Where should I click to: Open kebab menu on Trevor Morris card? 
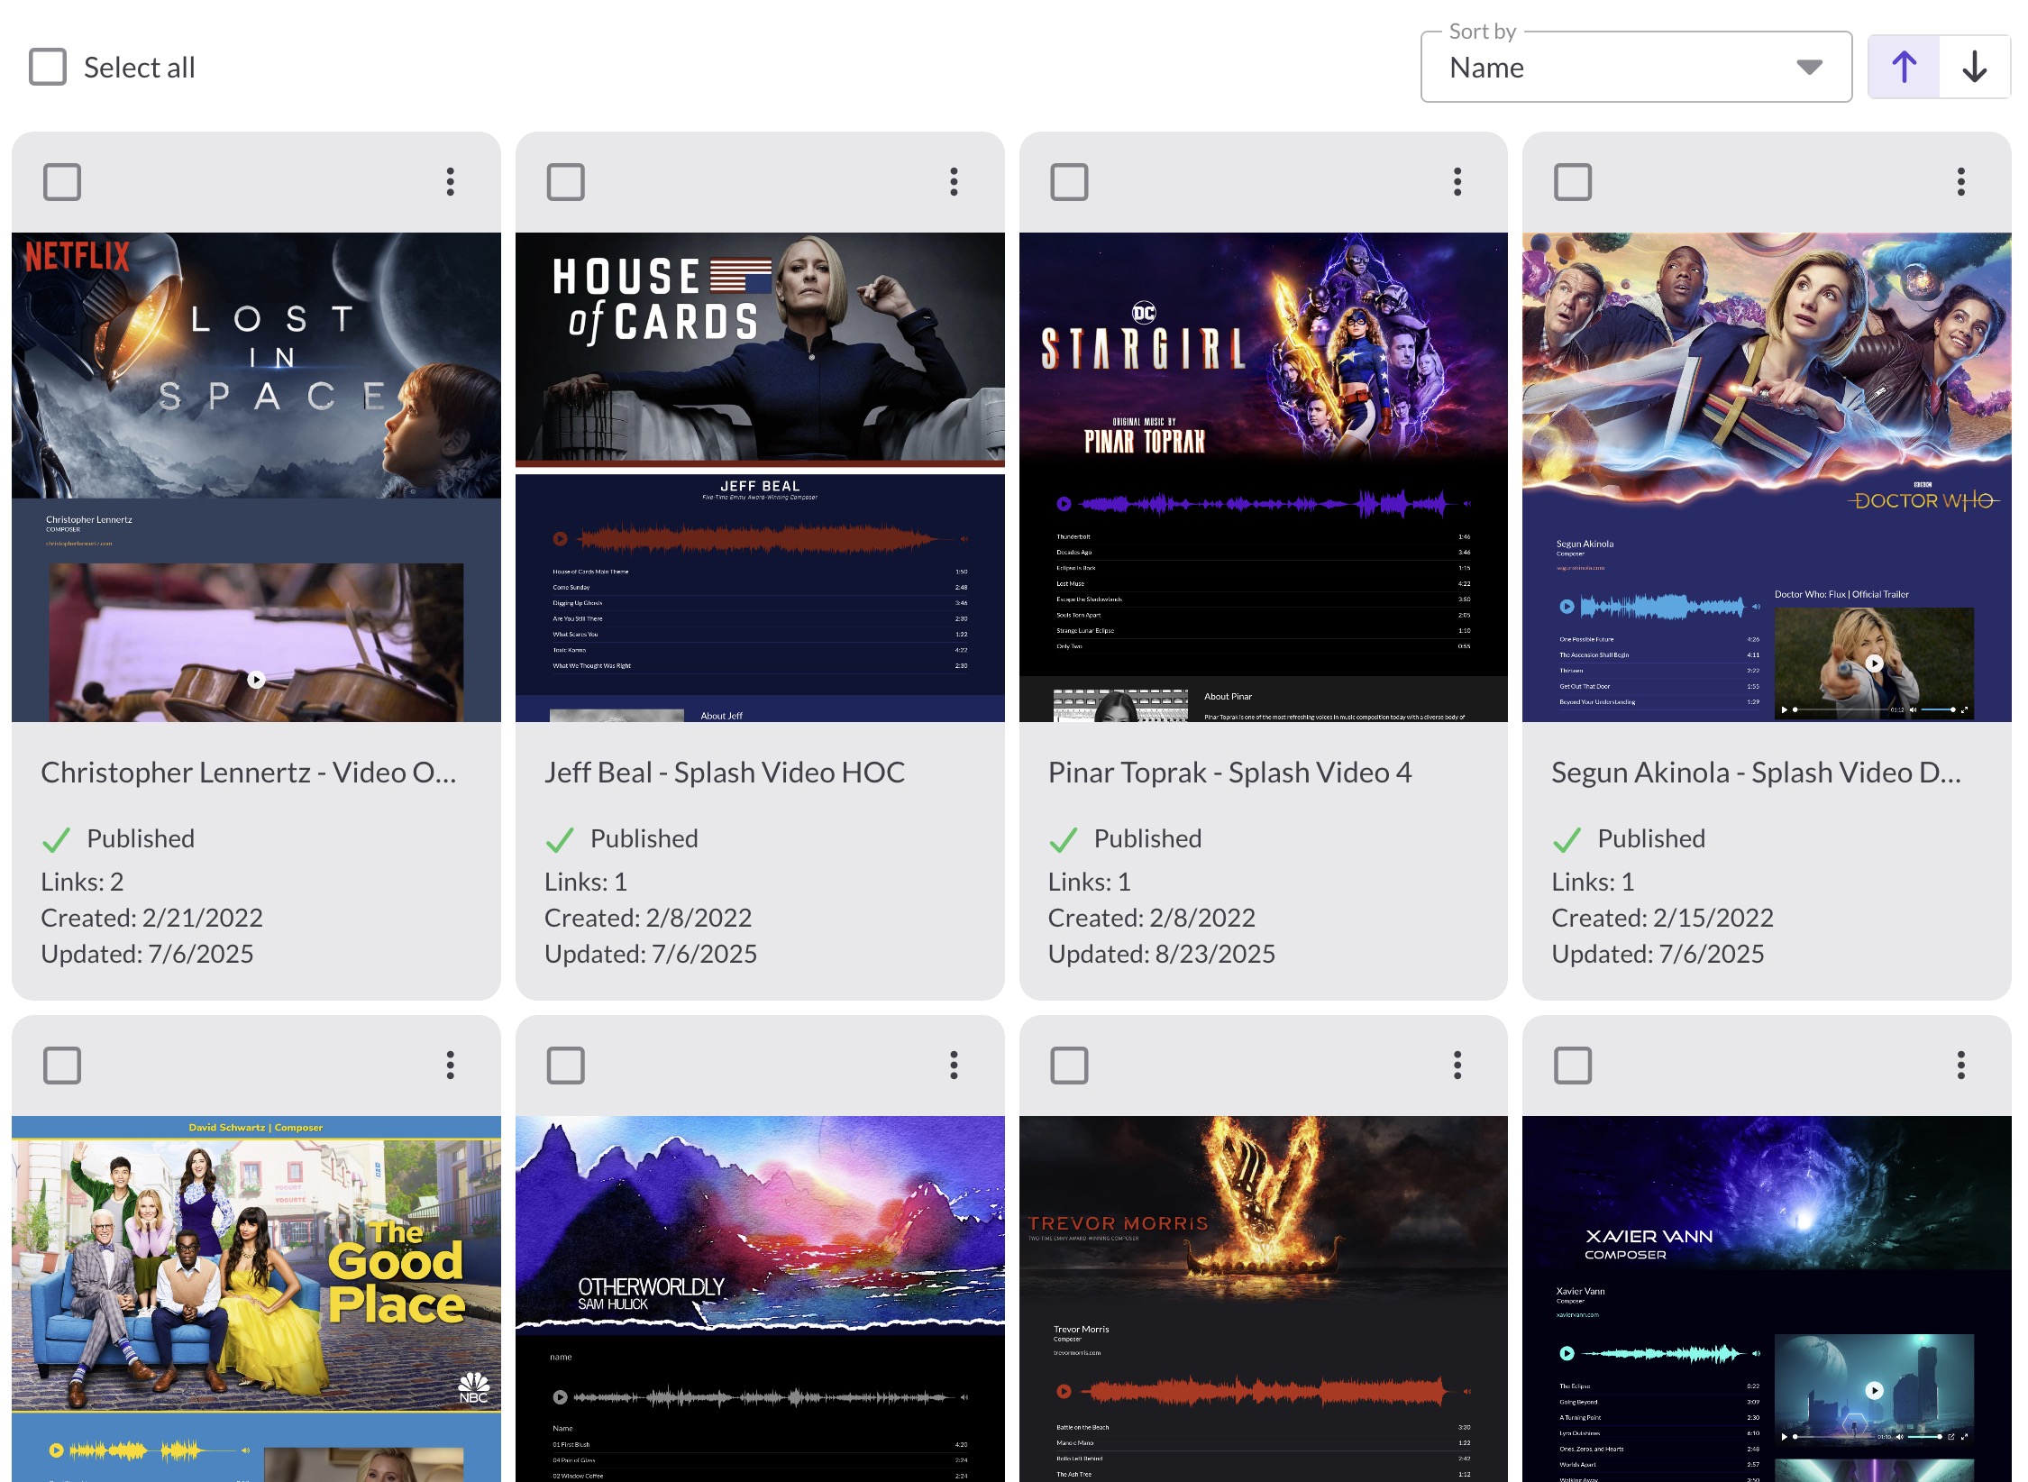pyautogui.click(x=1457, y=1066)
